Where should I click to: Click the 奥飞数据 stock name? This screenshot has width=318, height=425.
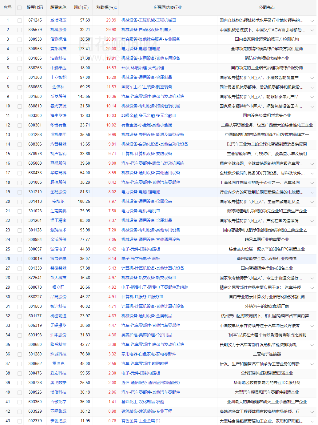(x=58, y=383)
